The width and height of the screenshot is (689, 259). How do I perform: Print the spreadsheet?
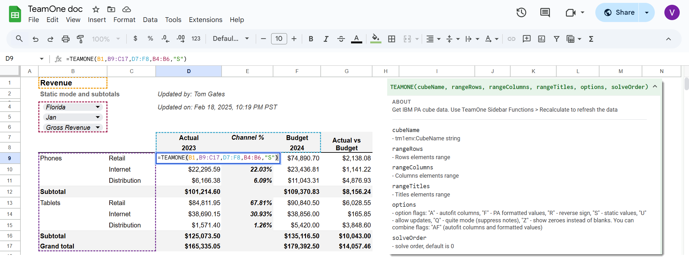(66, 39)
